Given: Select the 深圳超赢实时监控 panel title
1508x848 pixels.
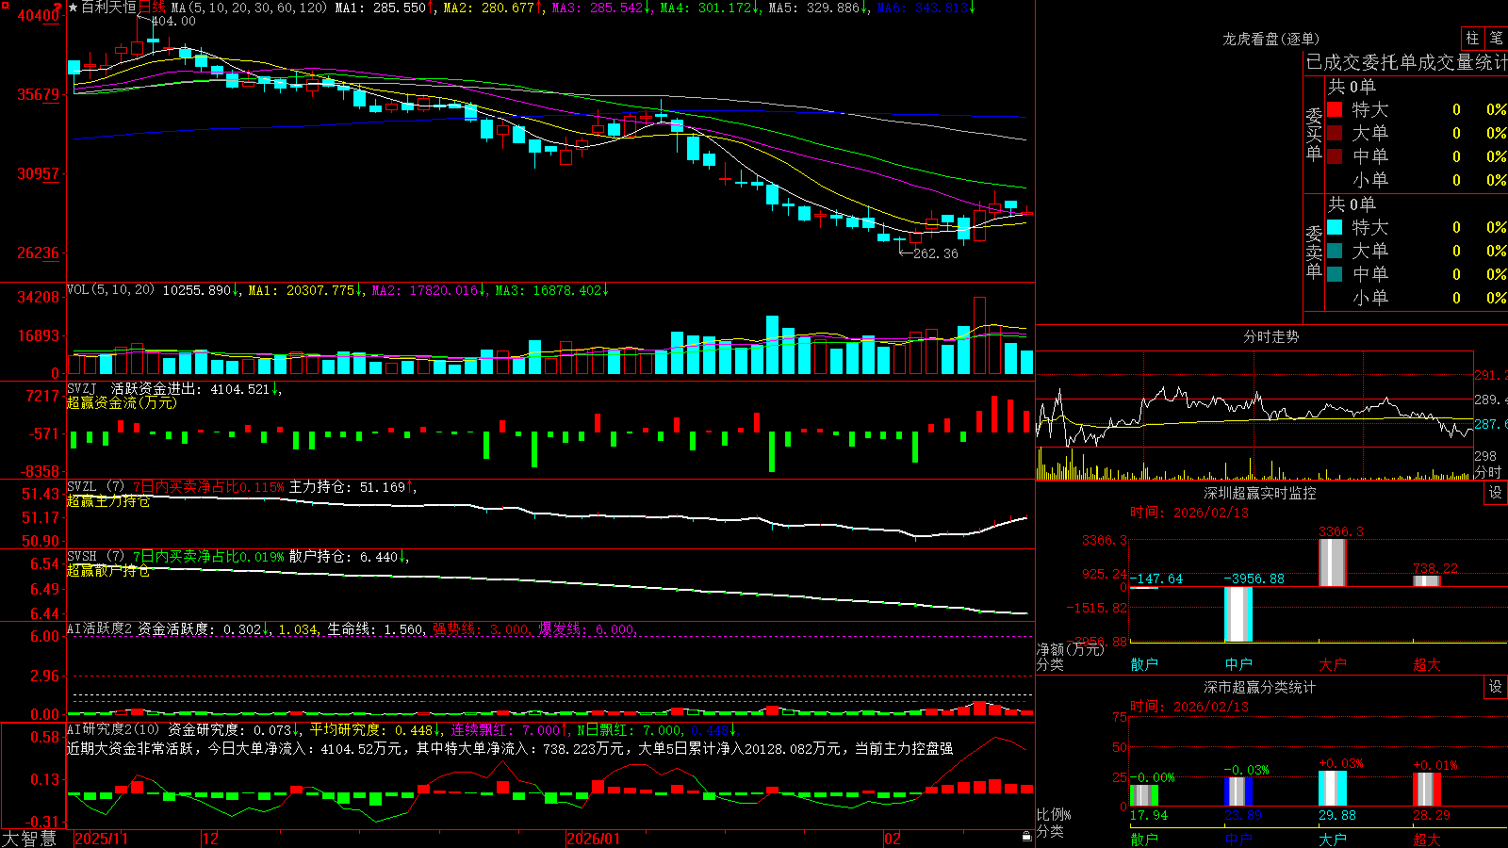Looking at the screenshot, I should tap(1259, 493).
